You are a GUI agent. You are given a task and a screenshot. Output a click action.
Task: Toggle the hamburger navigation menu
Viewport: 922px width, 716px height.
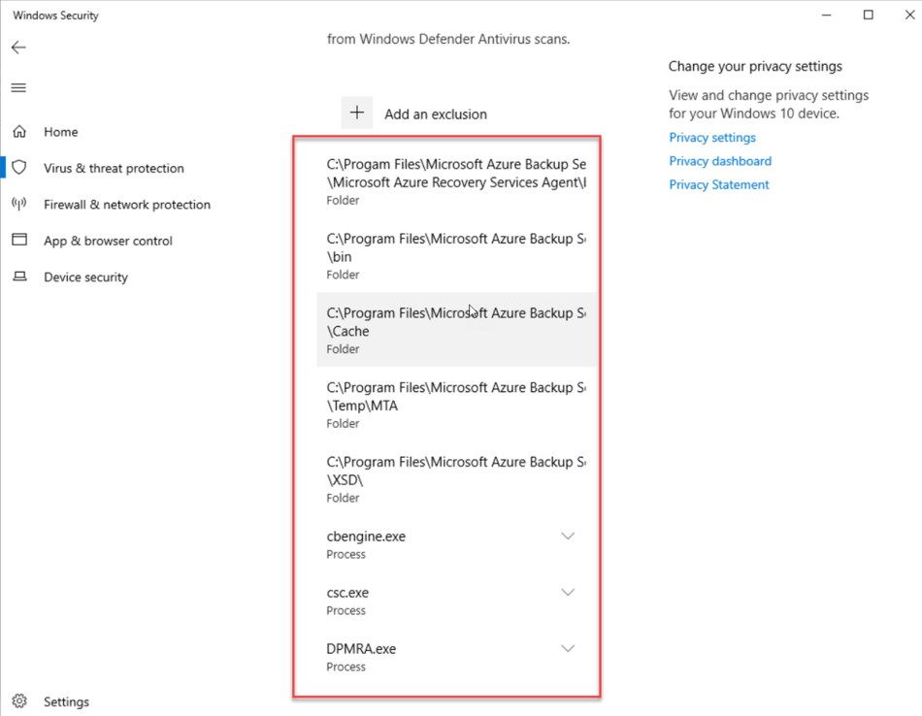(x=17, y=87)
